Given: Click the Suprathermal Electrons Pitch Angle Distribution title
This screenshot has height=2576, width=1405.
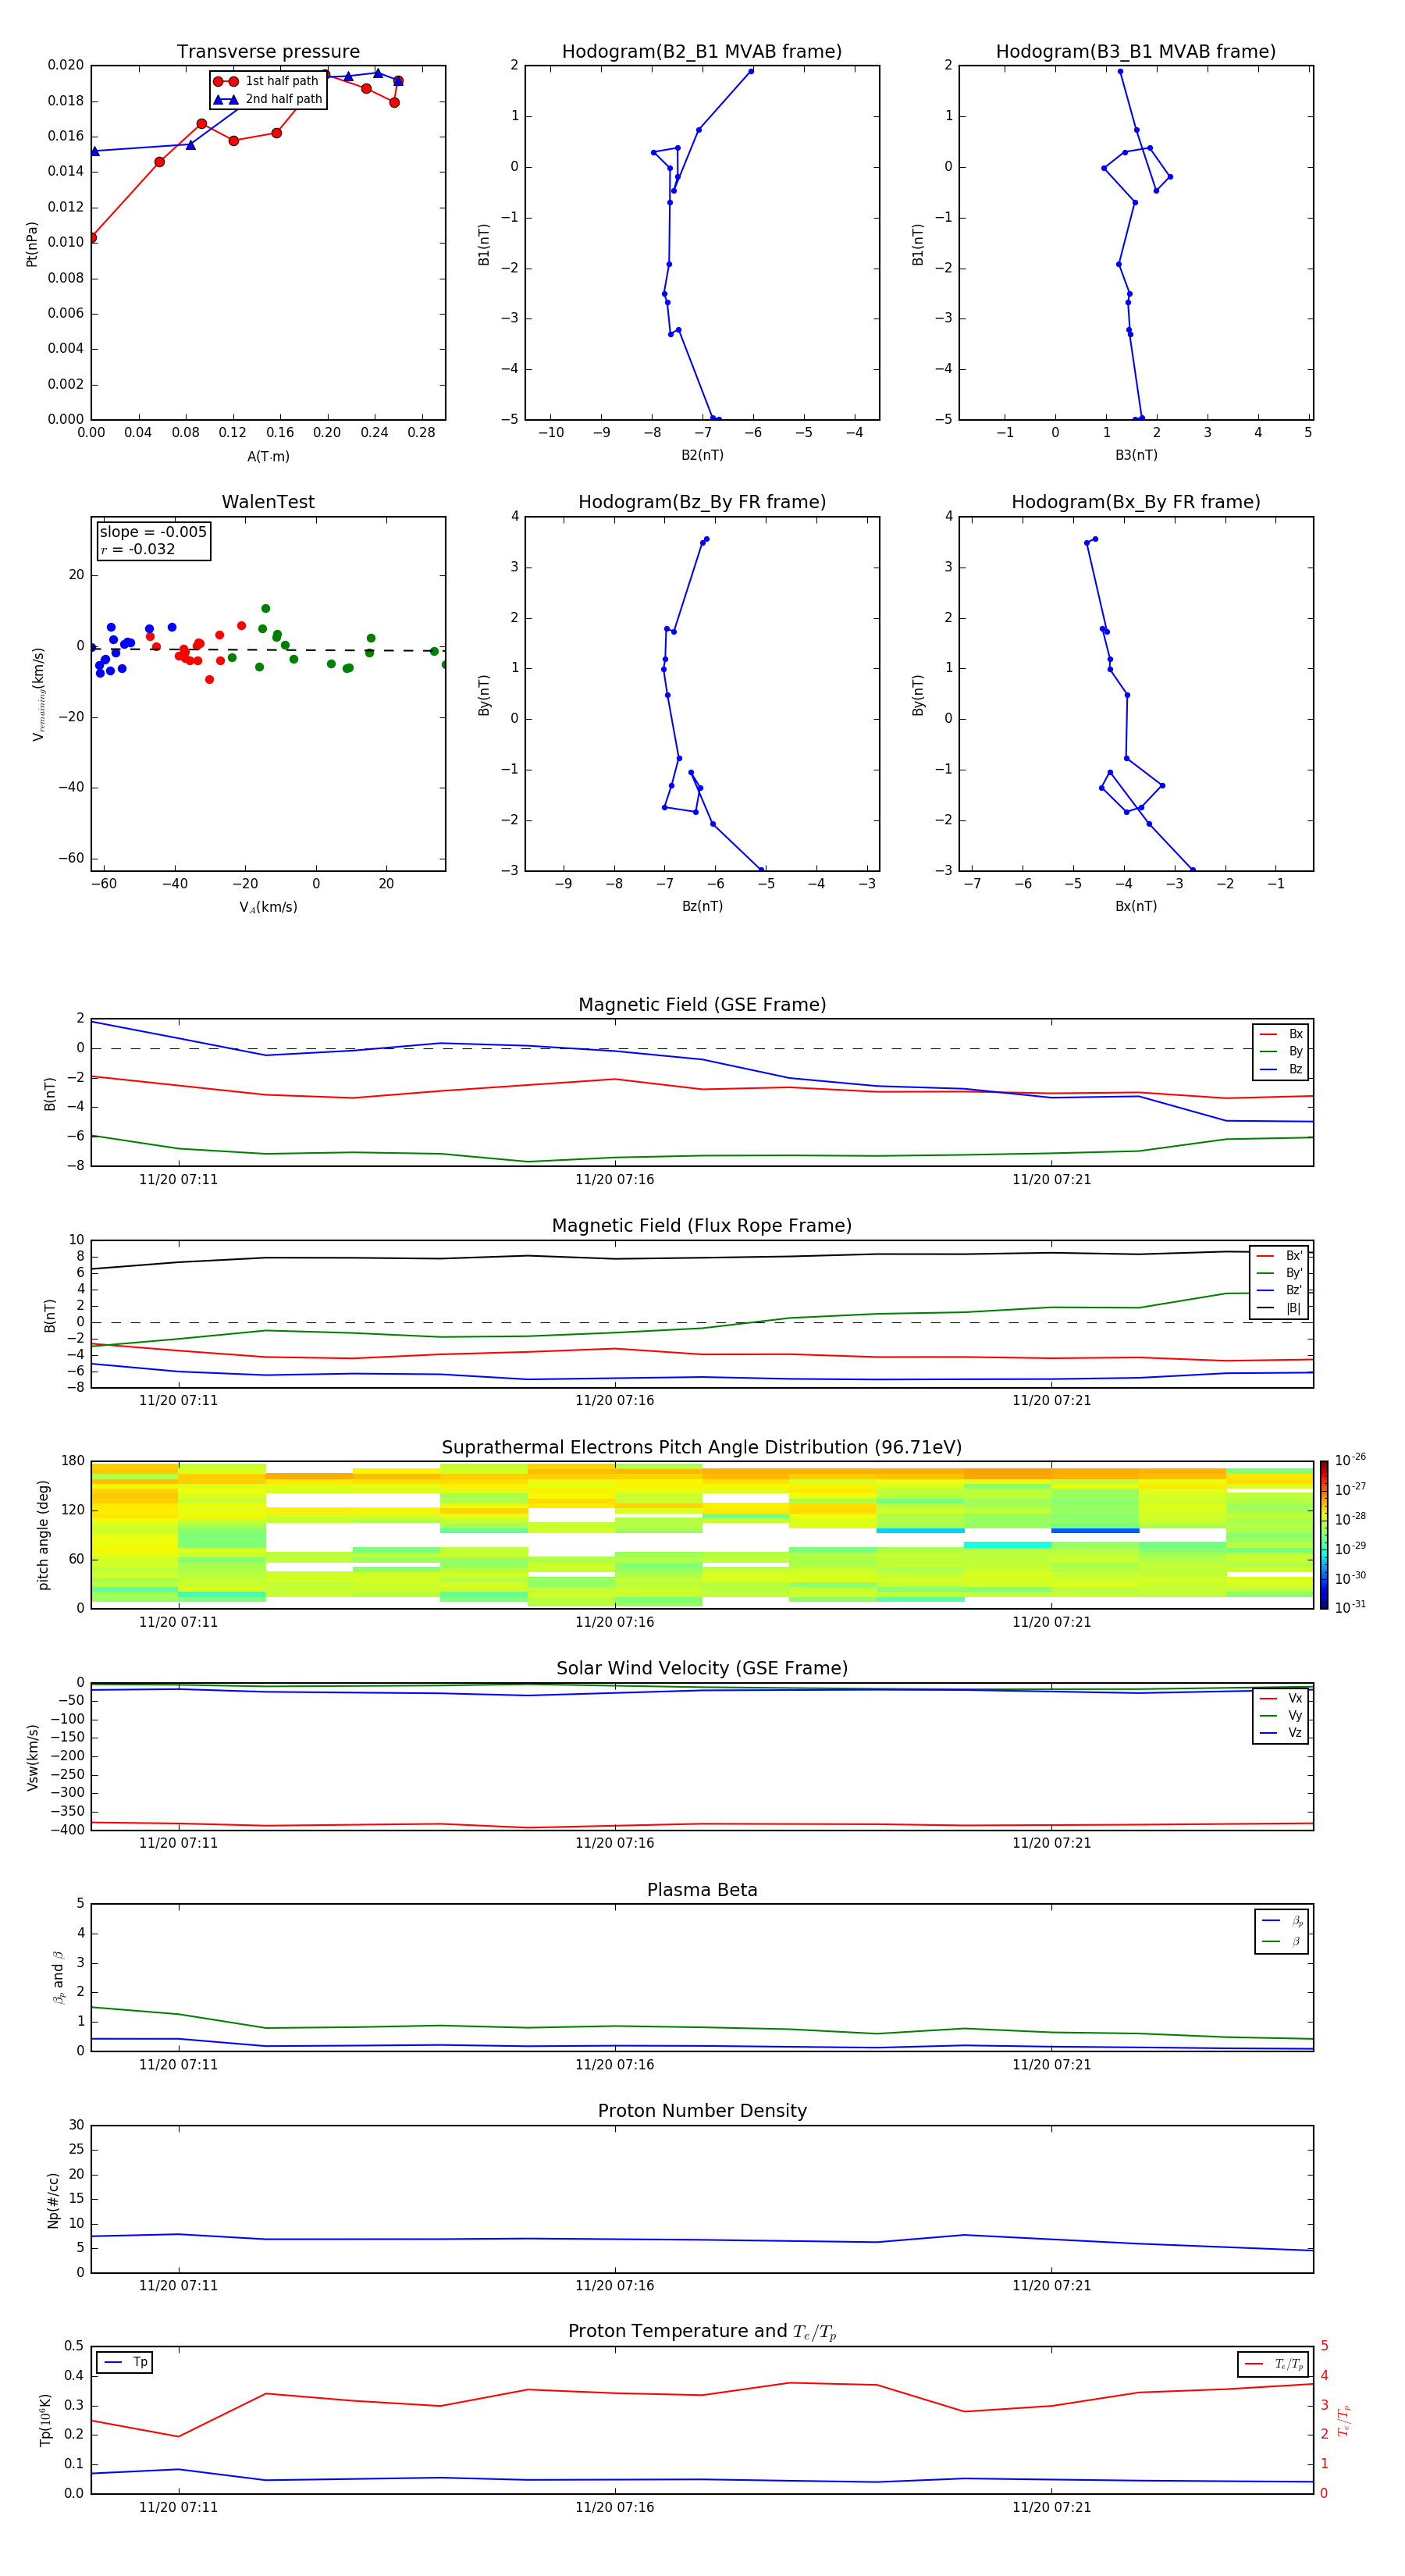Looking at the screenshot, I should [702, 1448].
